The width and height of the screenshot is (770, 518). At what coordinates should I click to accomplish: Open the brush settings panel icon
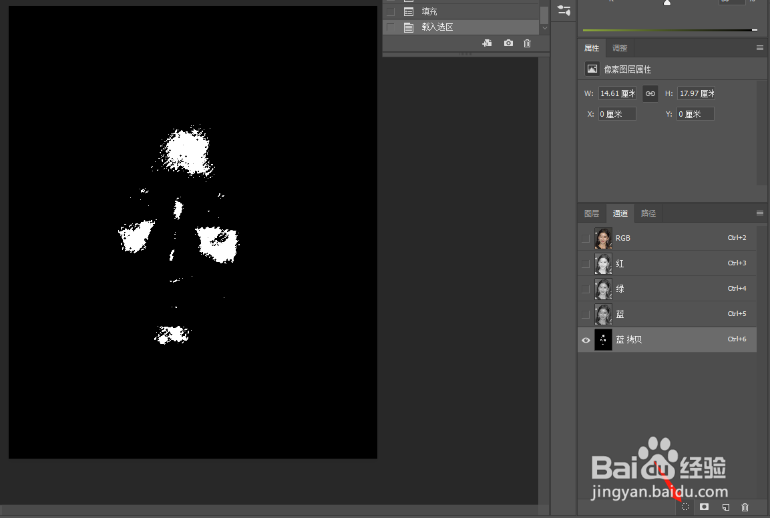[x=564, y=10]
